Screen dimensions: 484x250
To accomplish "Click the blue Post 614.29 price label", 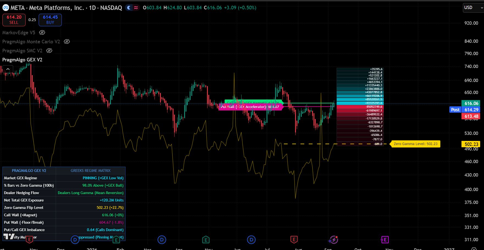I will tap(465, 110).
